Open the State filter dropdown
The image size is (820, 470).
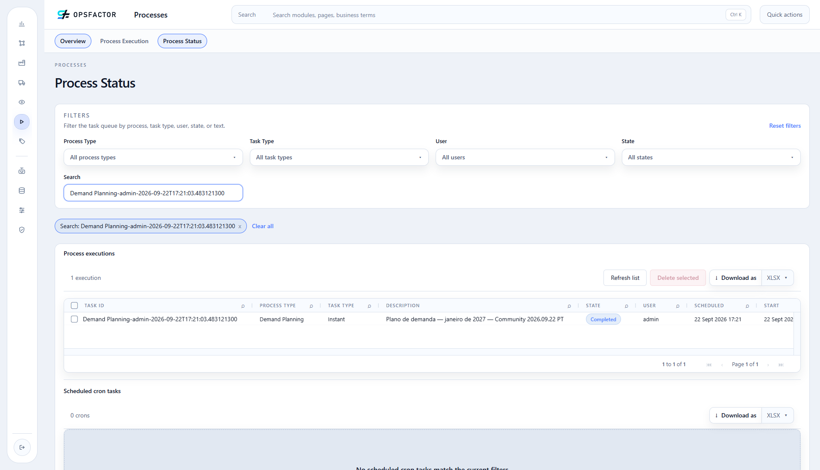711,157
